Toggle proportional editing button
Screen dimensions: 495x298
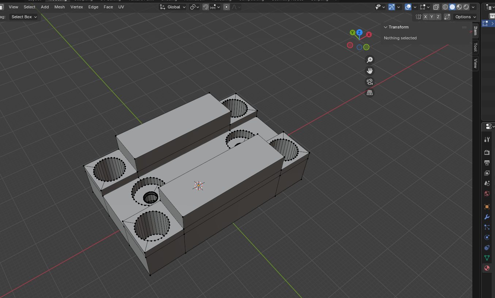(226, 7)
